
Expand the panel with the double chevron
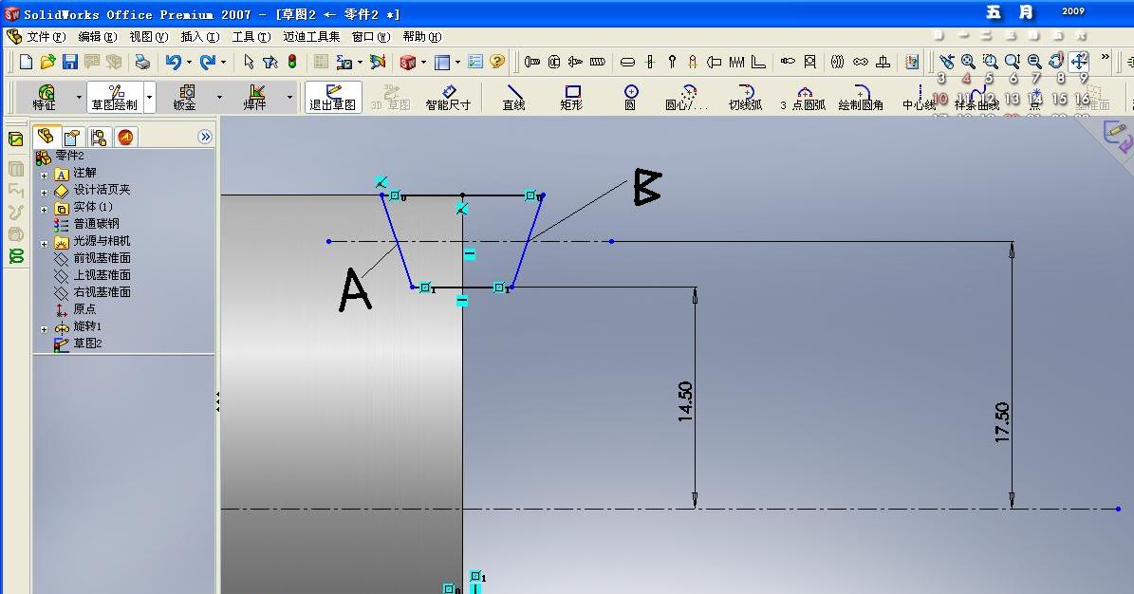(205, 137)
